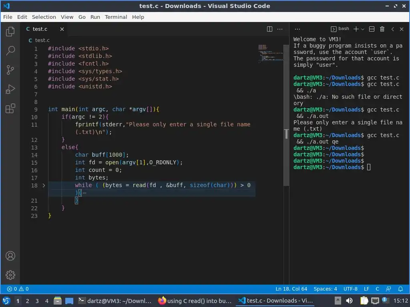Kill the terminal with trash icon

[382, 29]
